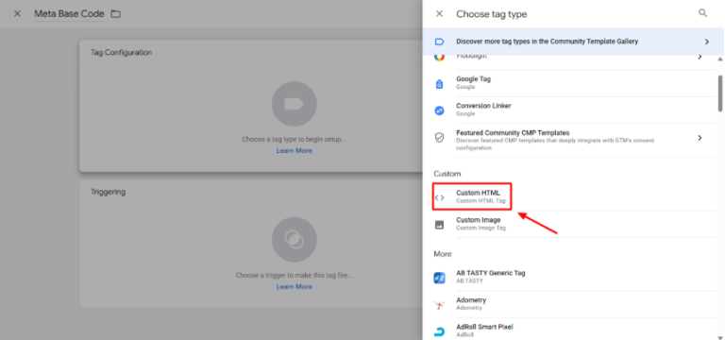Click the scrollbar up arrow in tag list
Viewport: 725px width, 340px height.
click(720, 59)
